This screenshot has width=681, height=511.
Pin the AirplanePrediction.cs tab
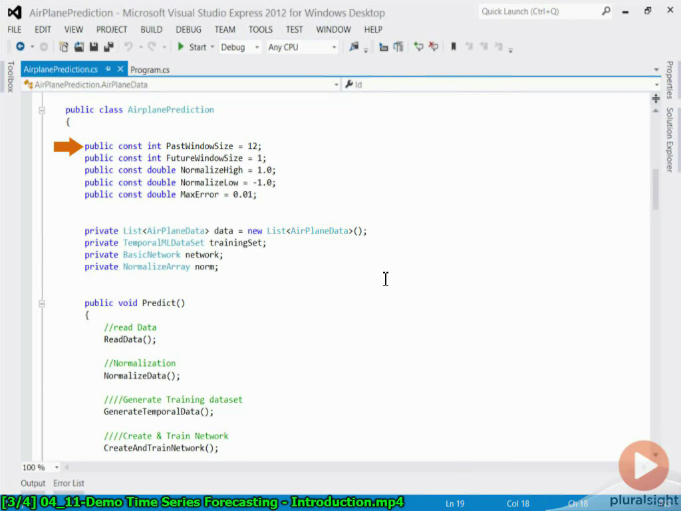tap(108, 69)
